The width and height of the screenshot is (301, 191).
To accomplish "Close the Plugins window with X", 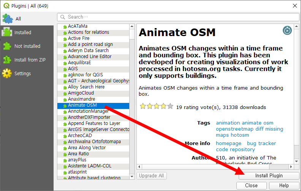I will [x=295, y=6].
